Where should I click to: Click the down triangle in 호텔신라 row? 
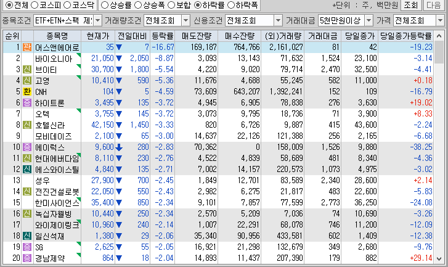119,125
